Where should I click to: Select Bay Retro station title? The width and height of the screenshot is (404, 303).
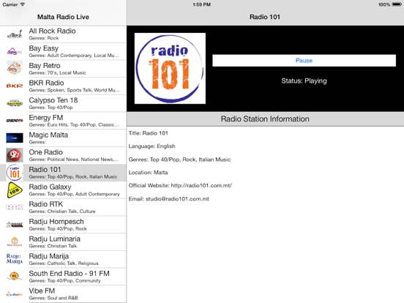click(x=45, y=66)
